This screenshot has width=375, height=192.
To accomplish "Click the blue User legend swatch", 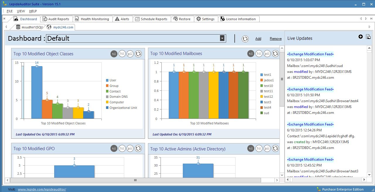I will tap(107, 80).
